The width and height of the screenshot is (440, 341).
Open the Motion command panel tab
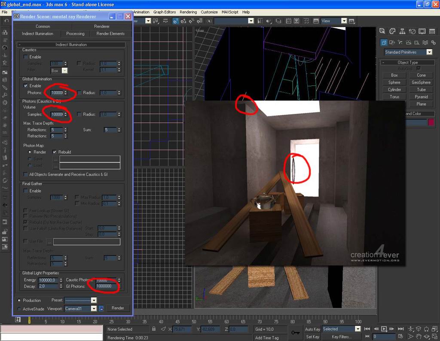tap(412, 31)
